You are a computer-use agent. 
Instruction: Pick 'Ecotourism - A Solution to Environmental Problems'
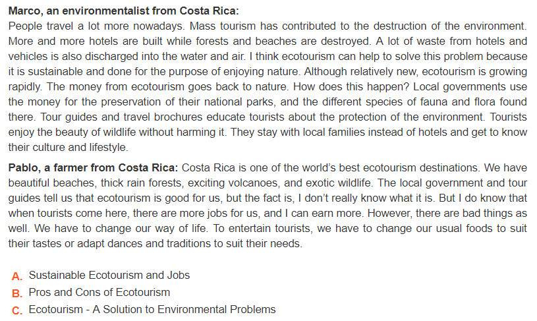point(152,309)
